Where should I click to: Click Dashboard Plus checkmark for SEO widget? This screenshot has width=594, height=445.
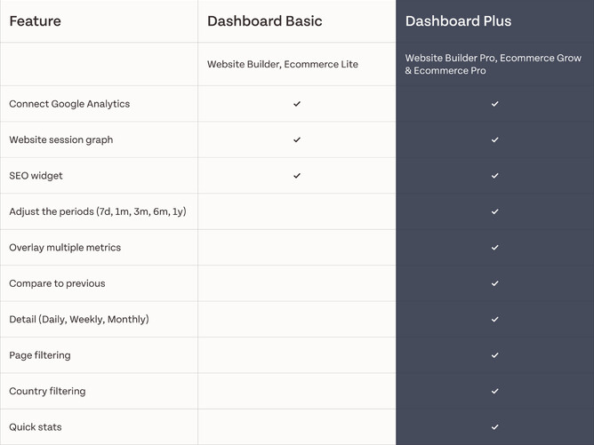pos(495,176)
